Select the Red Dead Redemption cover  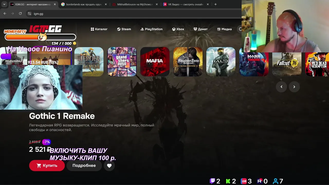coord(317,64)
